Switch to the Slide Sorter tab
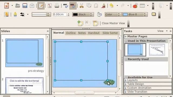Image resolution: width=173 pixels, height=97 pixels. click(x=110, y=33)
